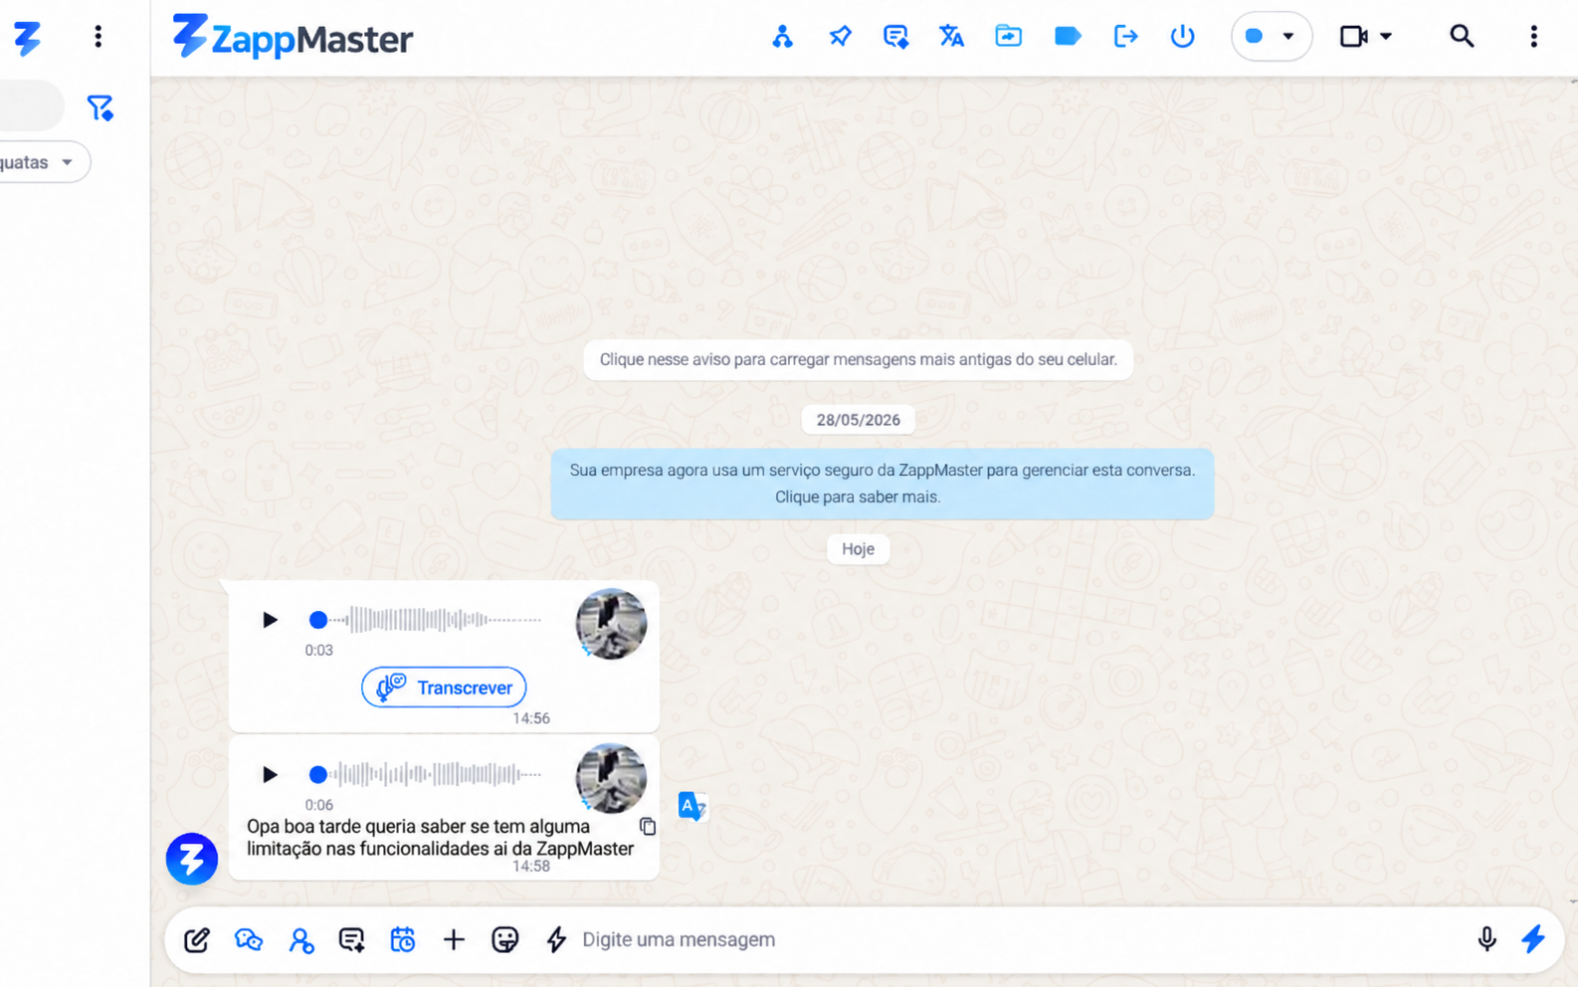Load older messages from the phone notice
Image resolution: width=1578 pixels, height=987 pixels.
tap(858, 360)
